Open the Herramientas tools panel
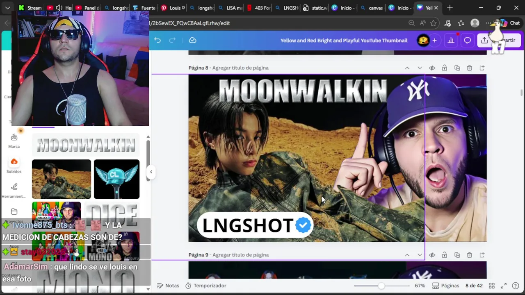 coord(14,191)
